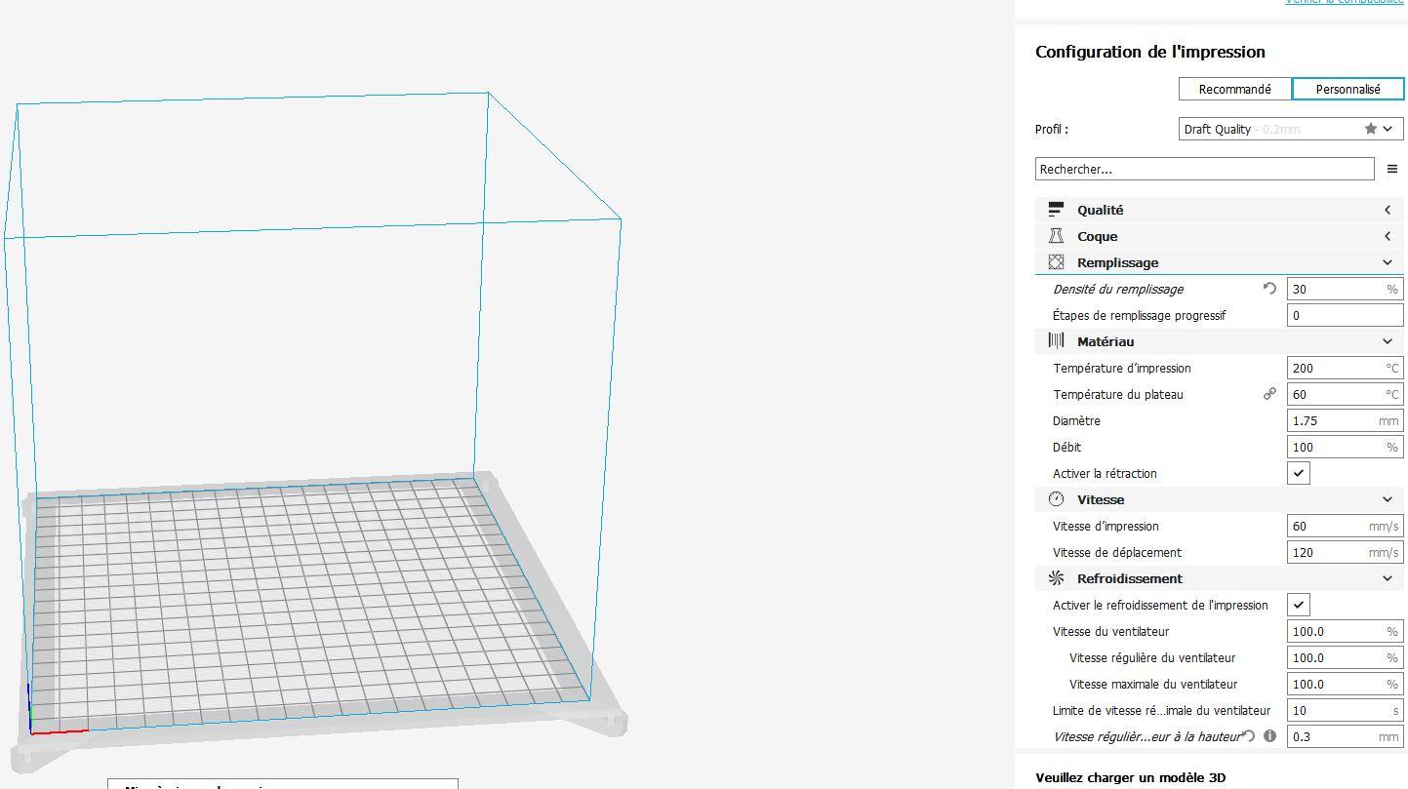Click the Vitesse de déplacement value field
This screenshot has width=1408, height=789.
tap(1346, 552)
